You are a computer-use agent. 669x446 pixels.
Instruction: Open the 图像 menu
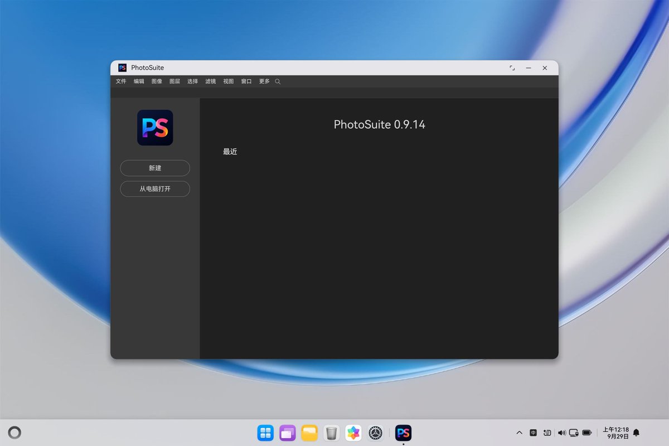pos(157,81)
